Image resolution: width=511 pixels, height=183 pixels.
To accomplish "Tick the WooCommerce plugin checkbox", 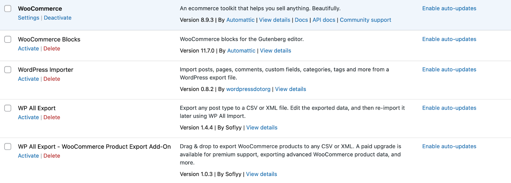I will pos(8,9).
